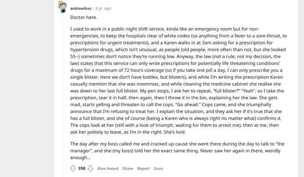Click the text "She's livid."
Image resolution: width=304 pixels, height=177 pixels.
[x=173, y=132]
